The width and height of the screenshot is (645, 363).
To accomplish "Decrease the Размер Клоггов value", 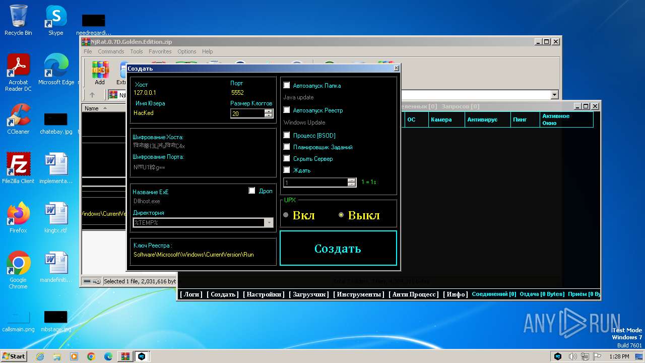I will coord(269,116).
